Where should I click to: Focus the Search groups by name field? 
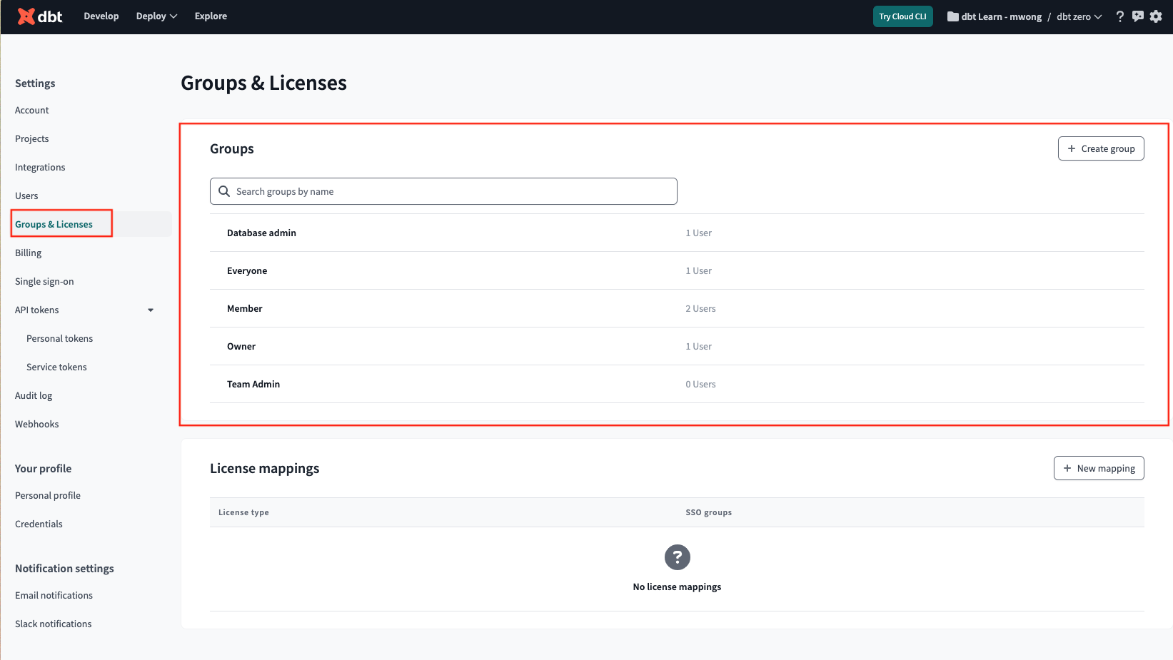[x=450, y=191]
